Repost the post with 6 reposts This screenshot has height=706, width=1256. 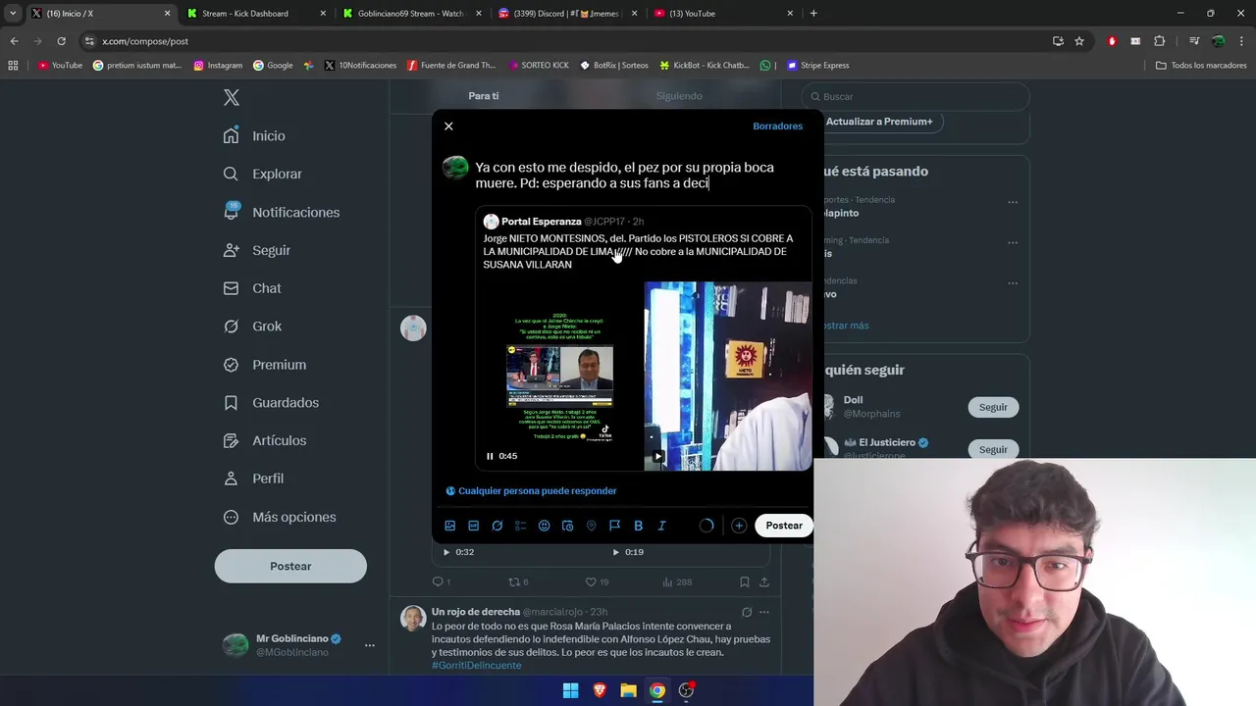pos(518,581)
